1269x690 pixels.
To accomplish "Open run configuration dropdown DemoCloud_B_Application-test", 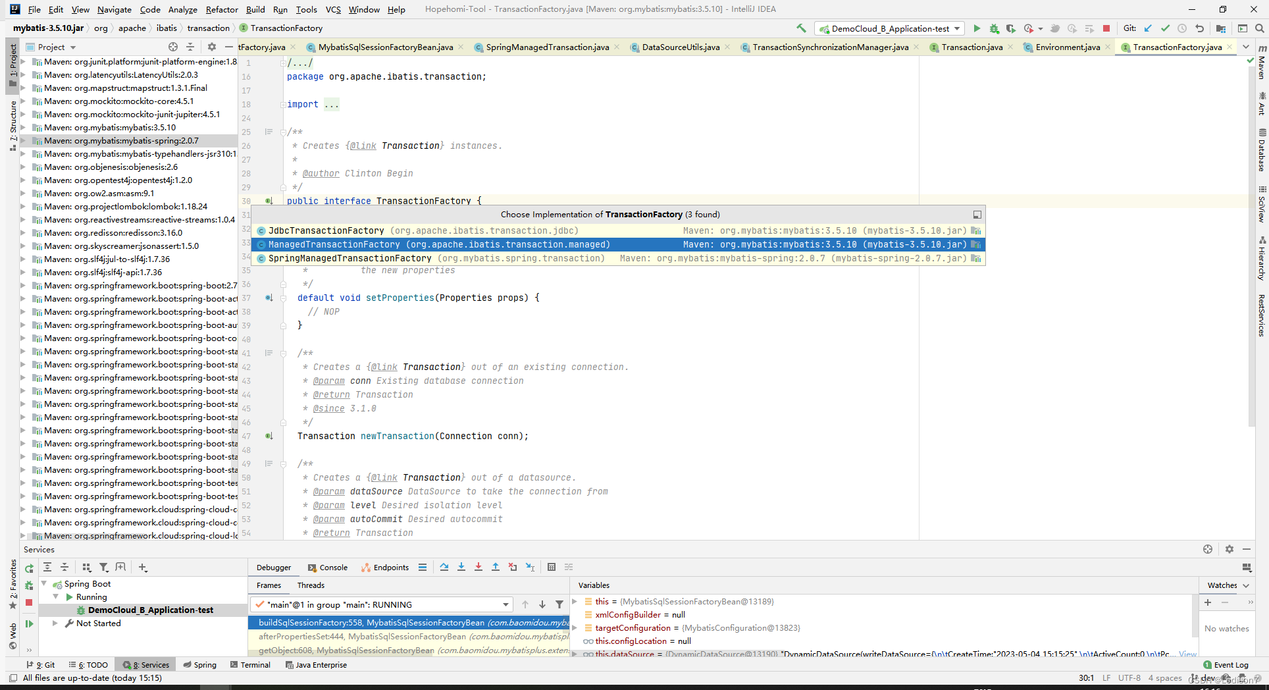I will pyautogui.click(x=890, y=28).
